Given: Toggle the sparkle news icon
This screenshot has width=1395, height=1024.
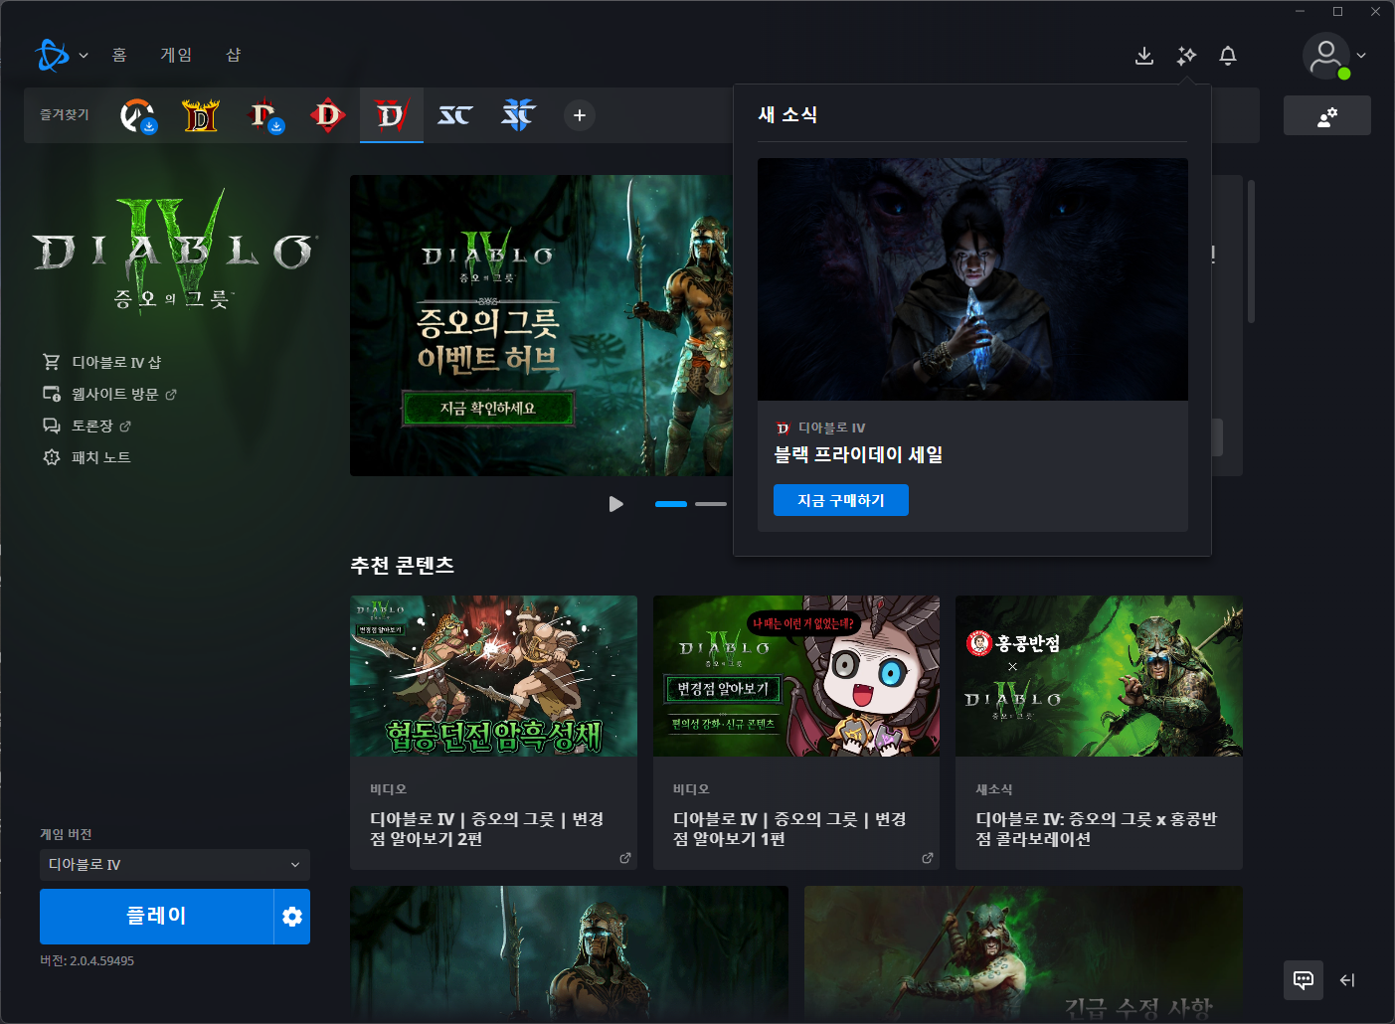Looking at the screenshot, I should [1186, 56].
